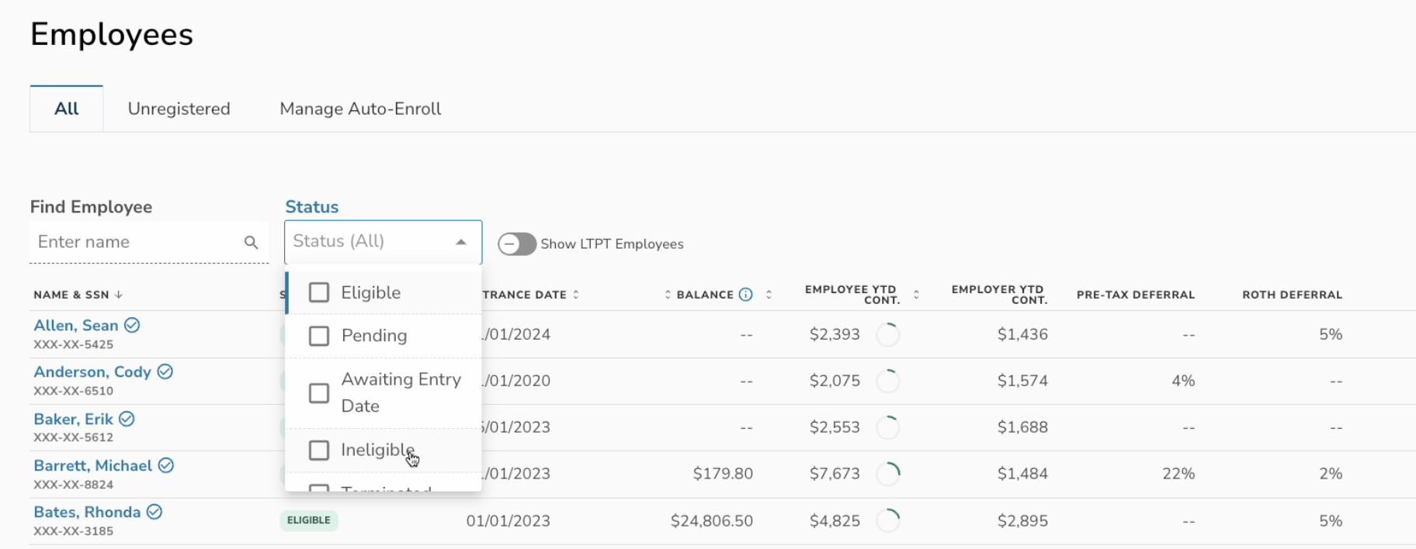This screenshot has width=1416, height=549.
Task: Click verified checkmark beside Allen, Sean
Action: [x=133, y=326]
